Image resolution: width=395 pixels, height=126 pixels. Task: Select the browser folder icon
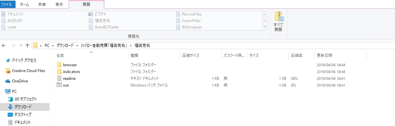click(x=59, y=65)
